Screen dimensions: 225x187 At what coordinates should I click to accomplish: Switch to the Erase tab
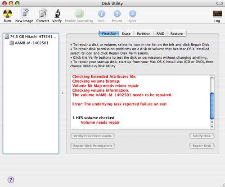[126, 33]
